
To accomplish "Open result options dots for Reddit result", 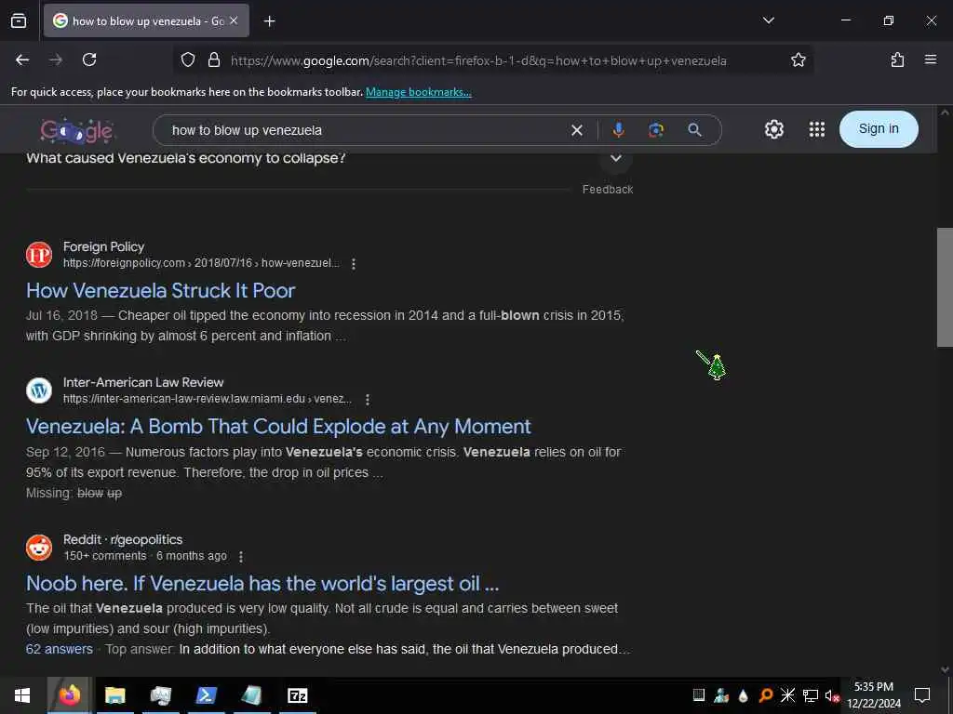I will (241, 557).
